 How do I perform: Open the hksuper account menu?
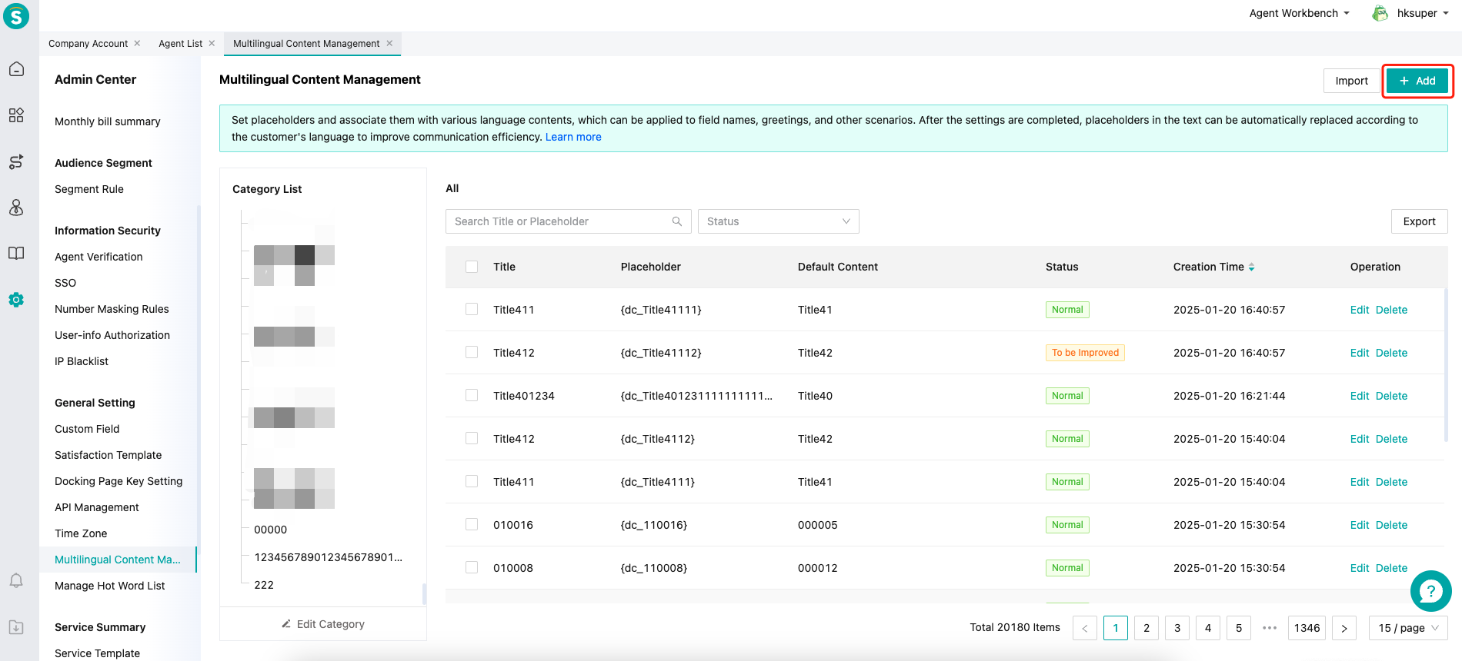[x=1423, y=13]
